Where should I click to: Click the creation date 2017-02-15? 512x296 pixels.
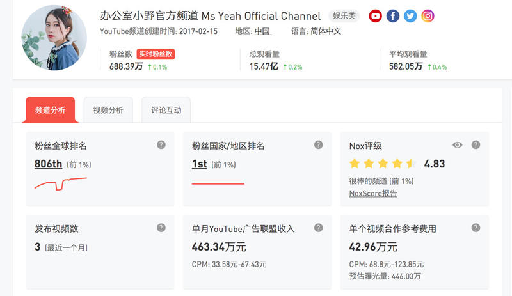198,31
